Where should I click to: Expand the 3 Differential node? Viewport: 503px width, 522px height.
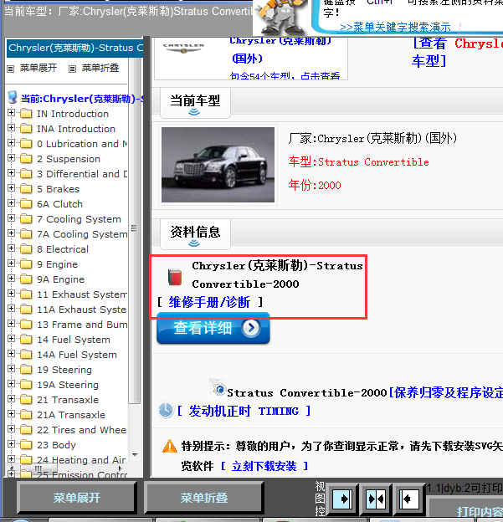[x=12, y=173]
